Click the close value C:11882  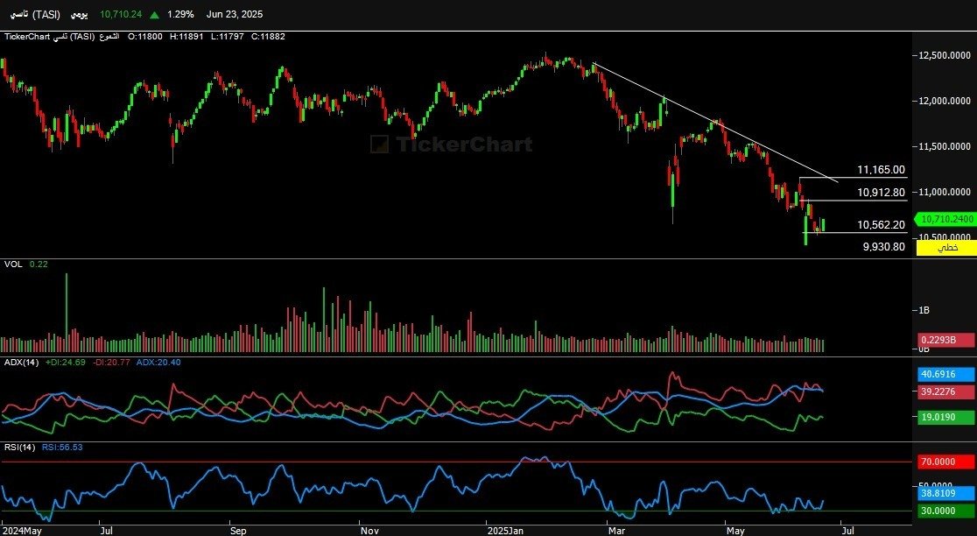268,37
